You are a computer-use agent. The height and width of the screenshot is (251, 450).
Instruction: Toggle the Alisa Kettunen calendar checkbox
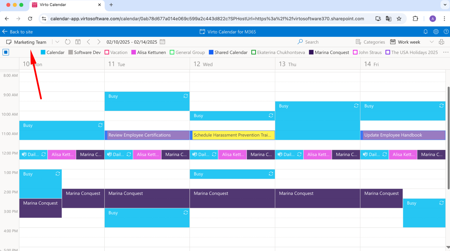[134, 52]
